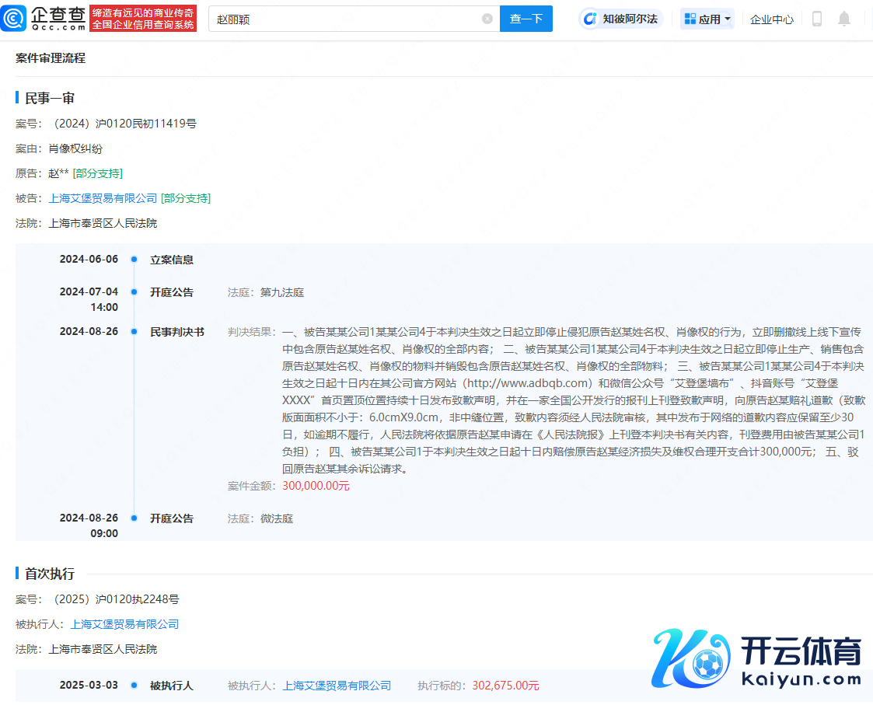Open the notifications bell

pyautogui.click(x=844, y=19)
